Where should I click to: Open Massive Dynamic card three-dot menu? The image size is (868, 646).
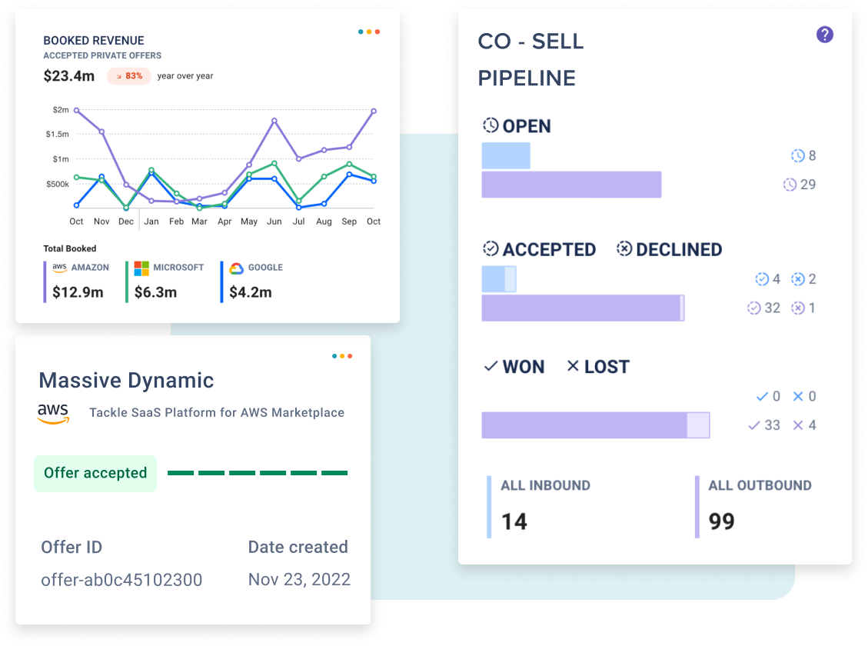click(342, 356)
